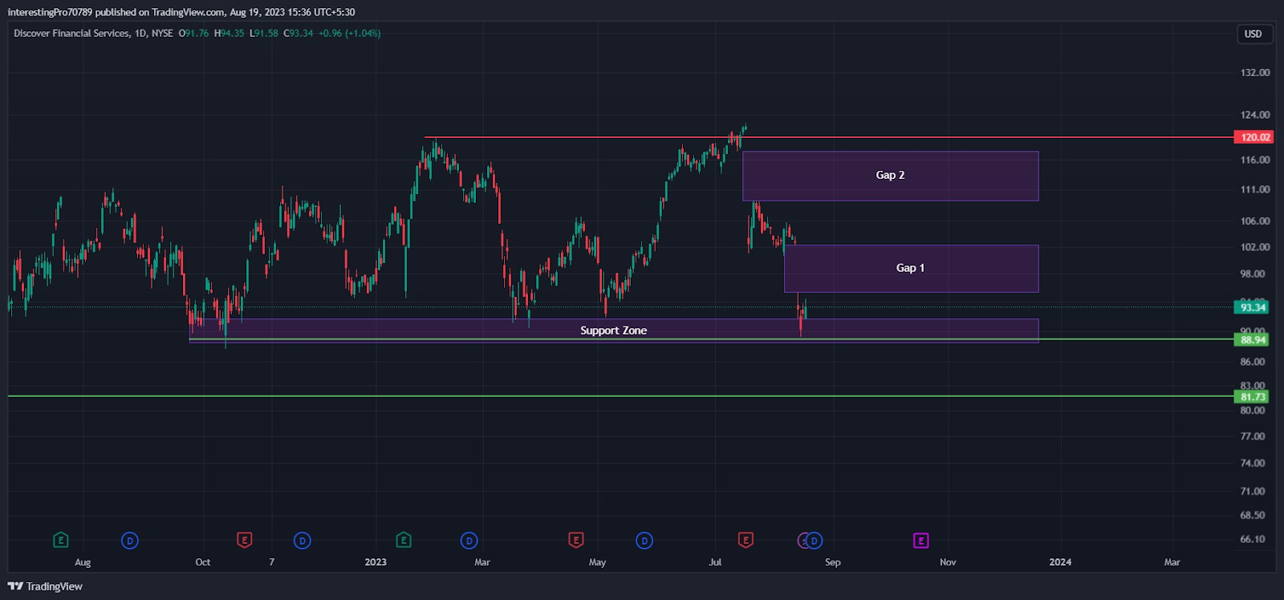This screenshot has height=600, width=1284.
Task: Click the green 81.73 price label
Action: pyautogui.click(x=1252, y=397)
